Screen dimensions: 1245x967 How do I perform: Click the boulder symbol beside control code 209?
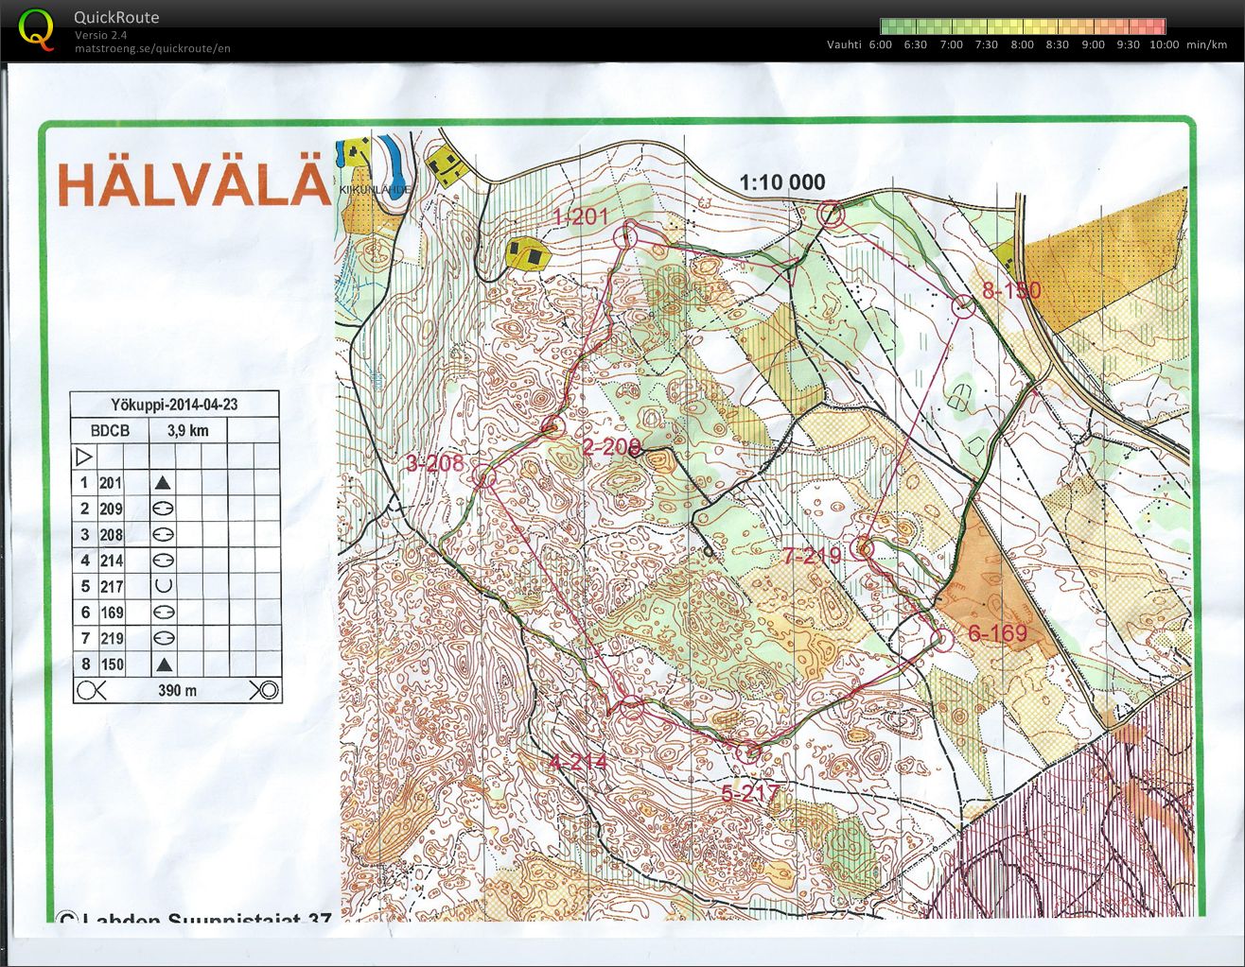(x=163, y=509)
